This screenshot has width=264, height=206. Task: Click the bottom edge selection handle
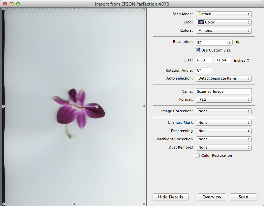(74, 204)
